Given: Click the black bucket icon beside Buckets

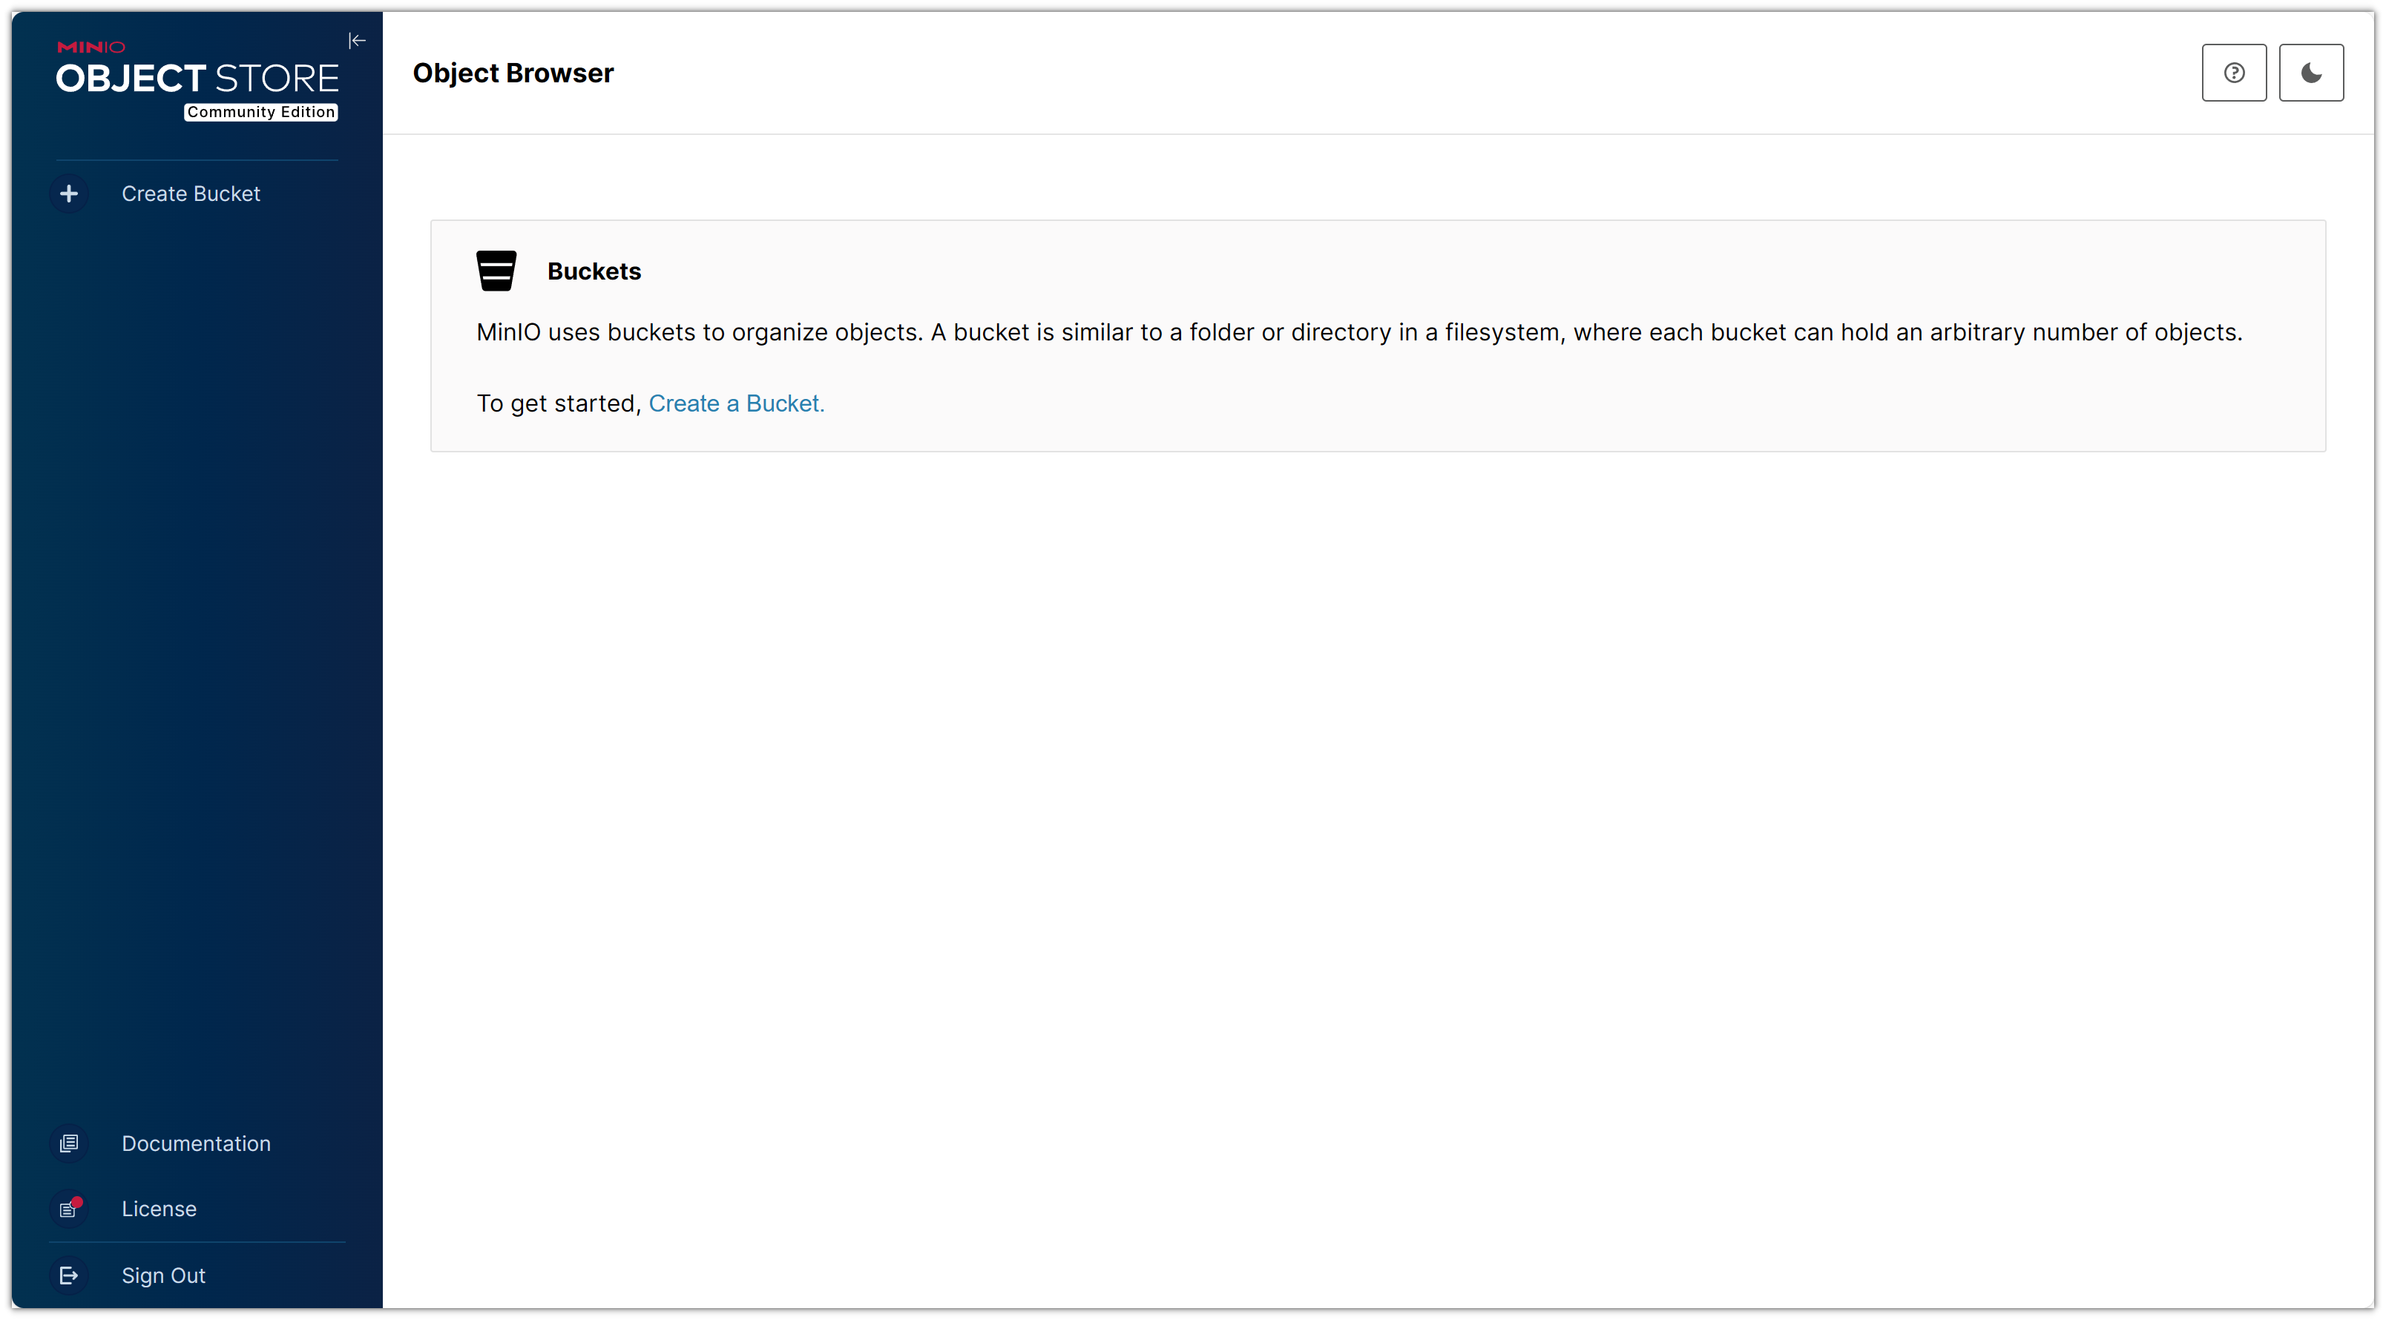Looking at the screenshot, I should [x=496, y=271].
